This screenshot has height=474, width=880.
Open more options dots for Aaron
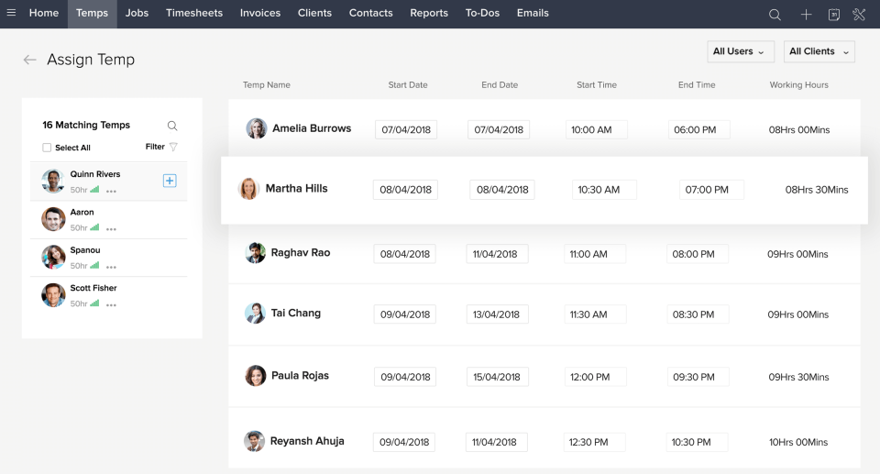111,228
